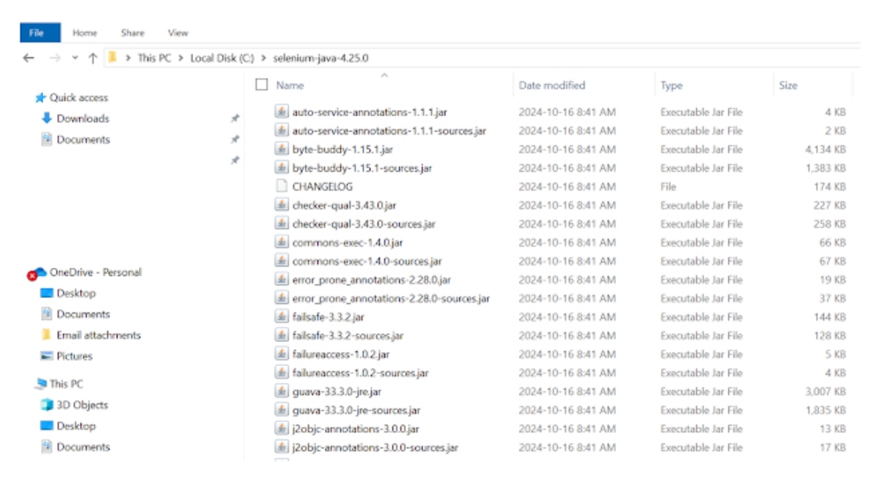The height and width of the screenshot is (482, 869).
Task: Expand the chevron before This PC breadcrumb
Action: coord(128,58)
